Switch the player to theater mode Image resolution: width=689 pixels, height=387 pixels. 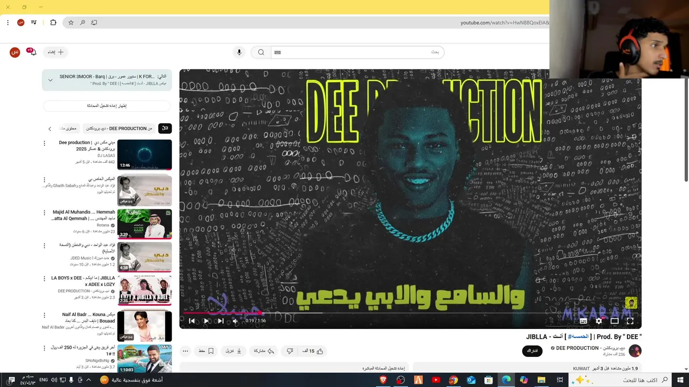point(614,321)
